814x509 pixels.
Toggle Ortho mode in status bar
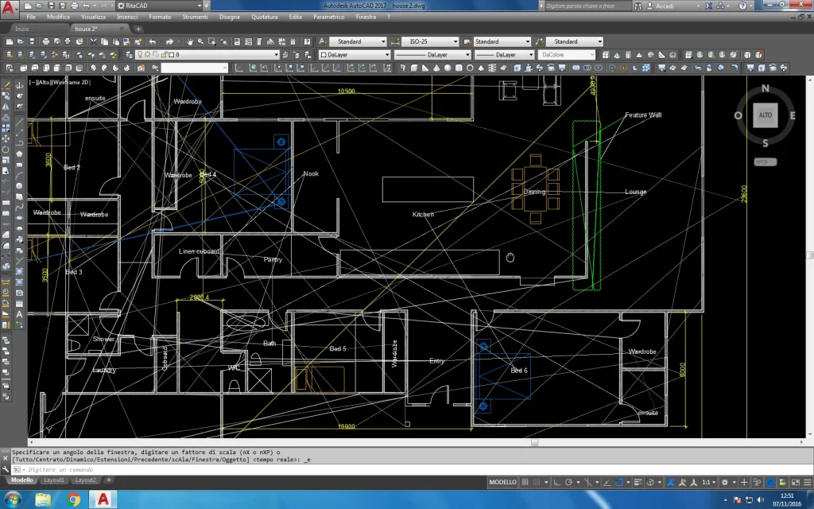coord(556,482)
